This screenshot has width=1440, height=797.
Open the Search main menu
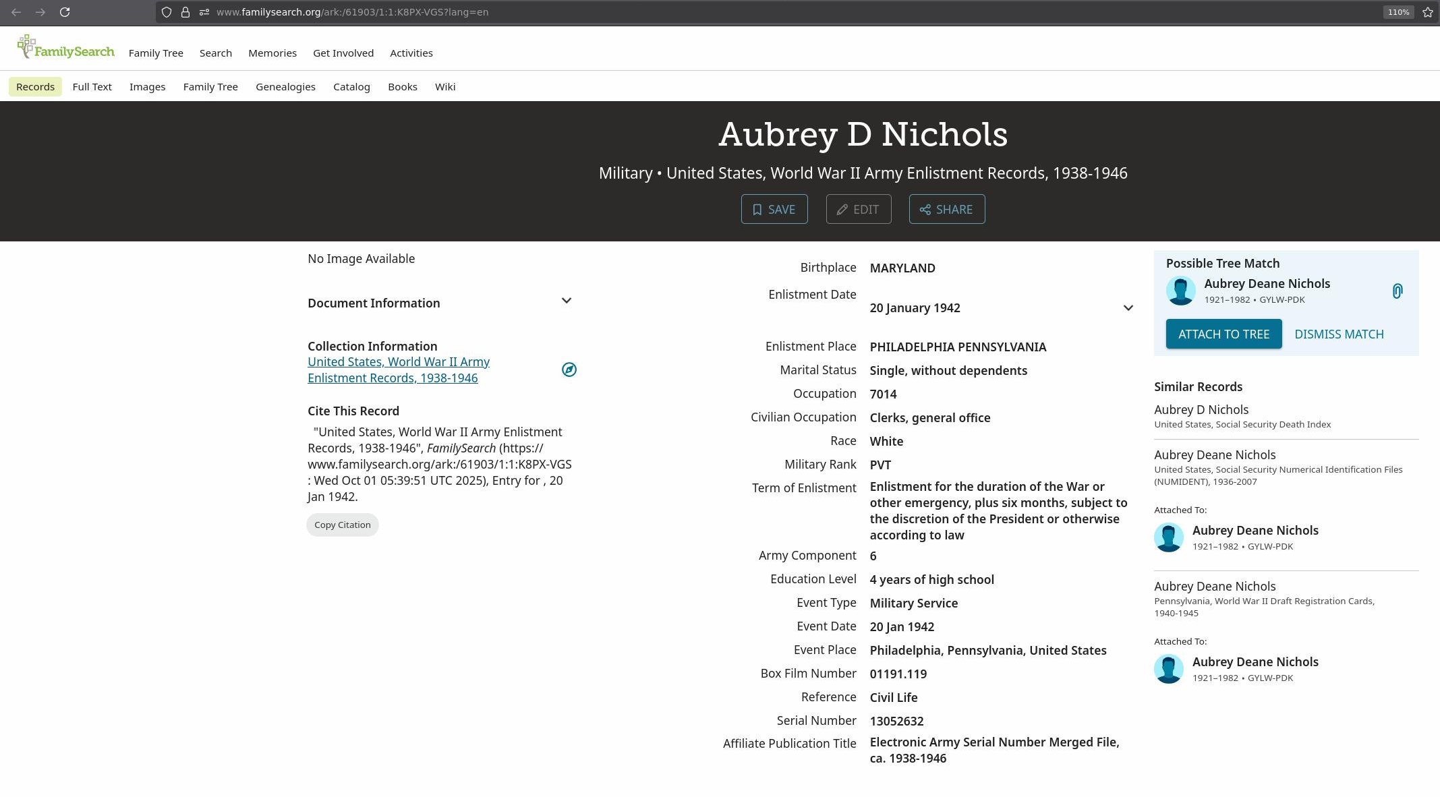point(216,53)
